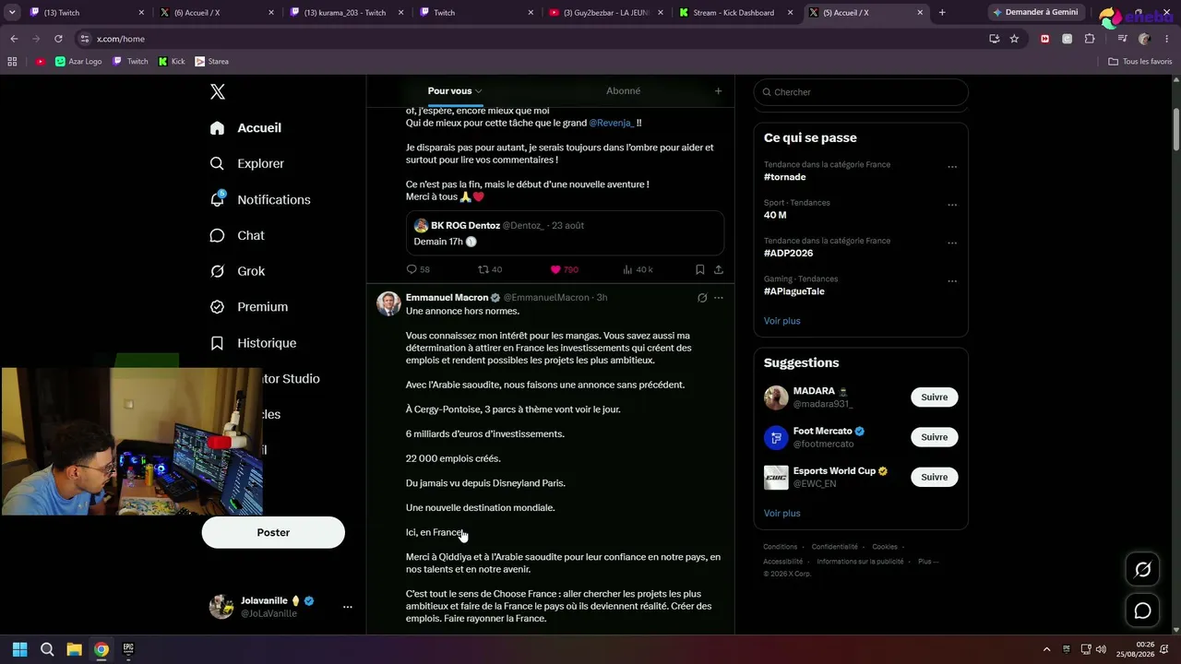Open the quoted BK ROG Dentoz tweet

point(565,232)
